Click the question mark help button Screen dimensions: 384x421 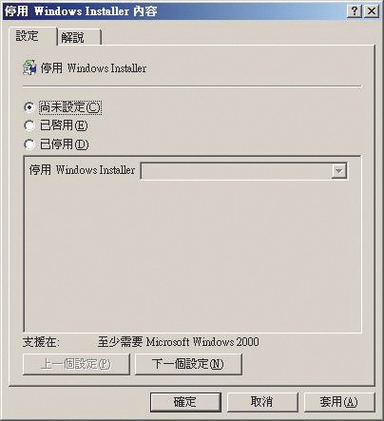(x=355, y=11)
